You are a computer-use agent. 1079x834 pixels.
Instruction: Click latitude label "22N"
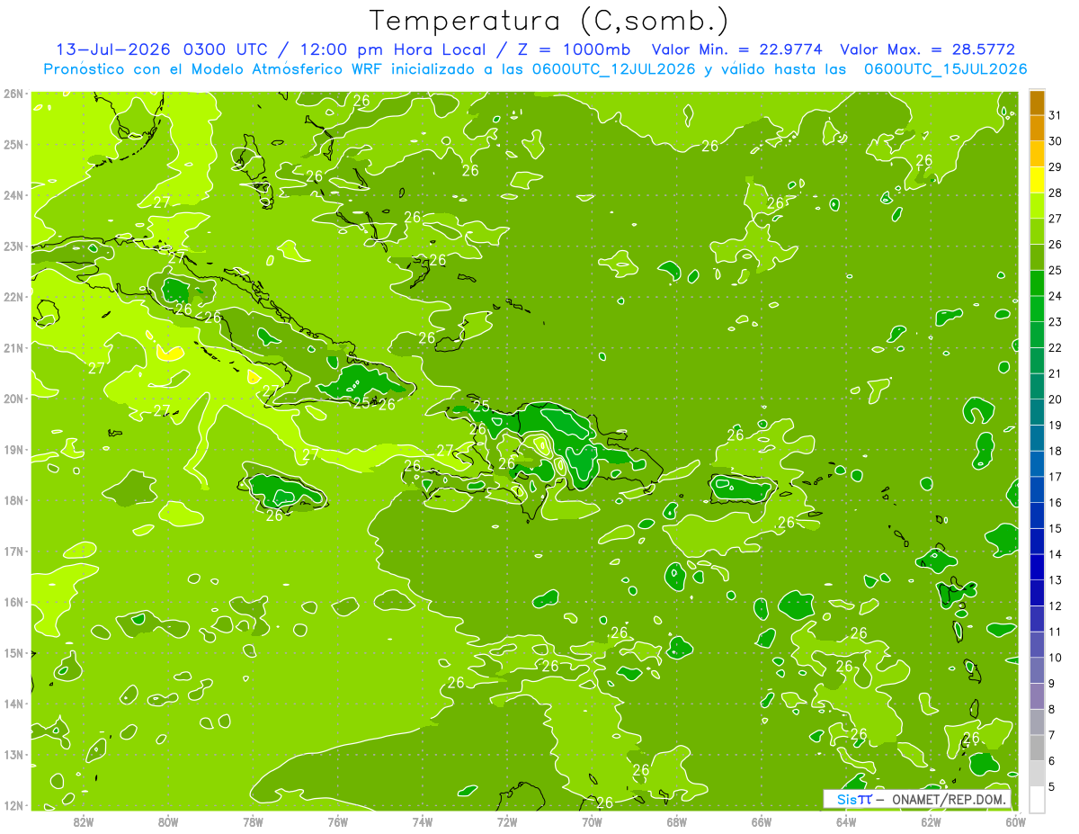(13, 297)
